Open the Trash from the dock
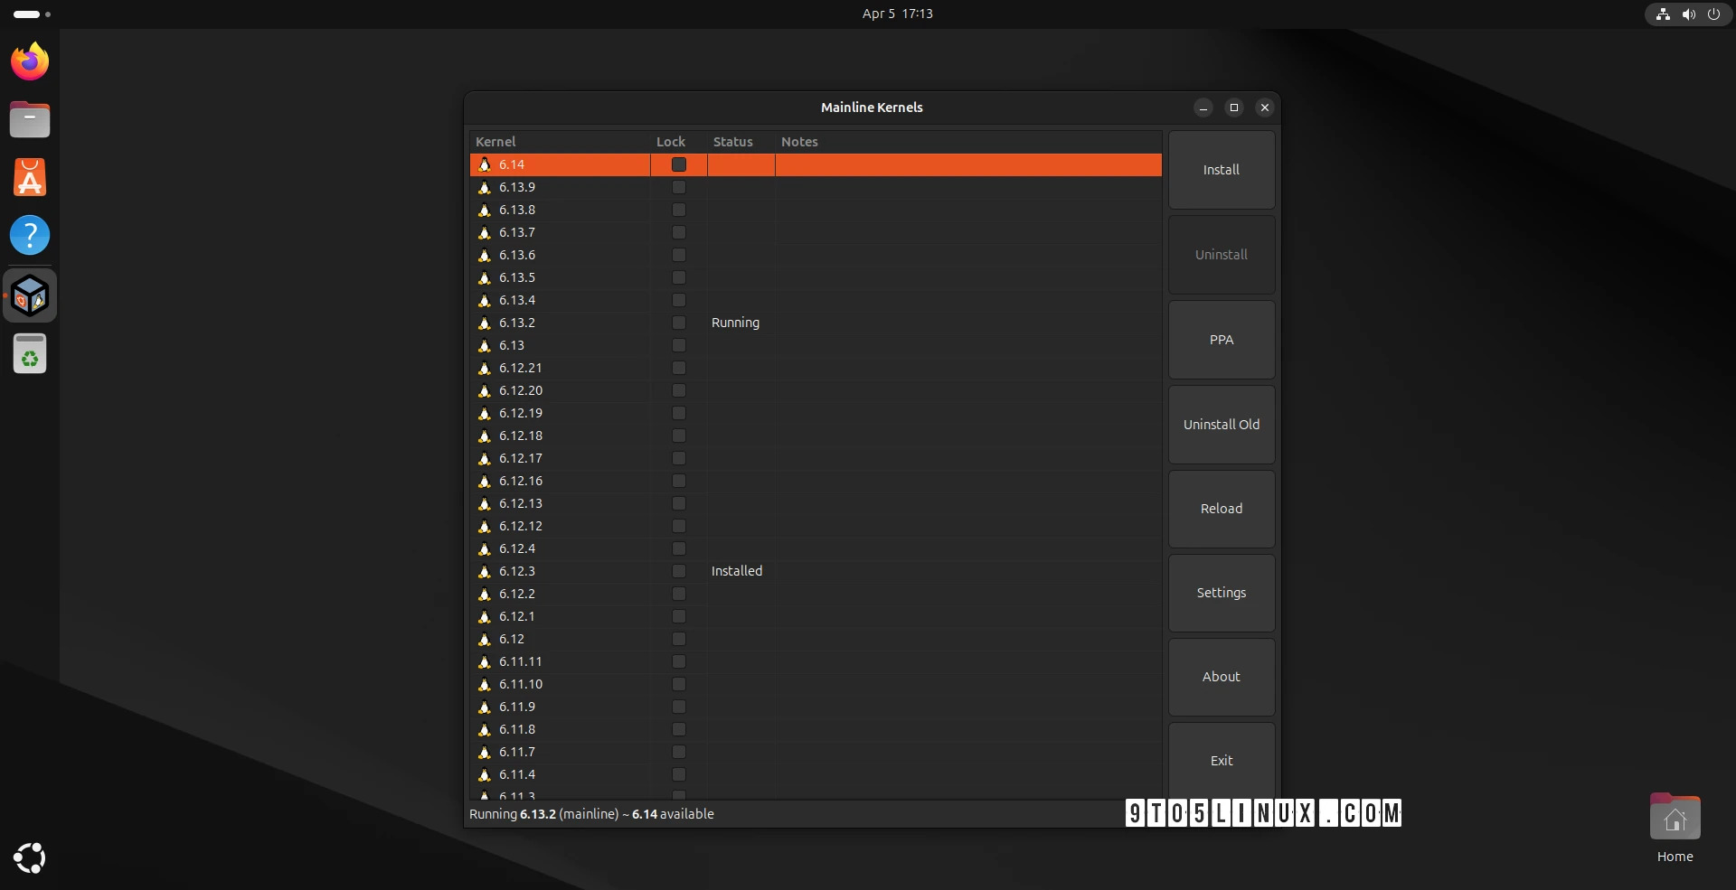1736x890 pixels. pos(30,353)
